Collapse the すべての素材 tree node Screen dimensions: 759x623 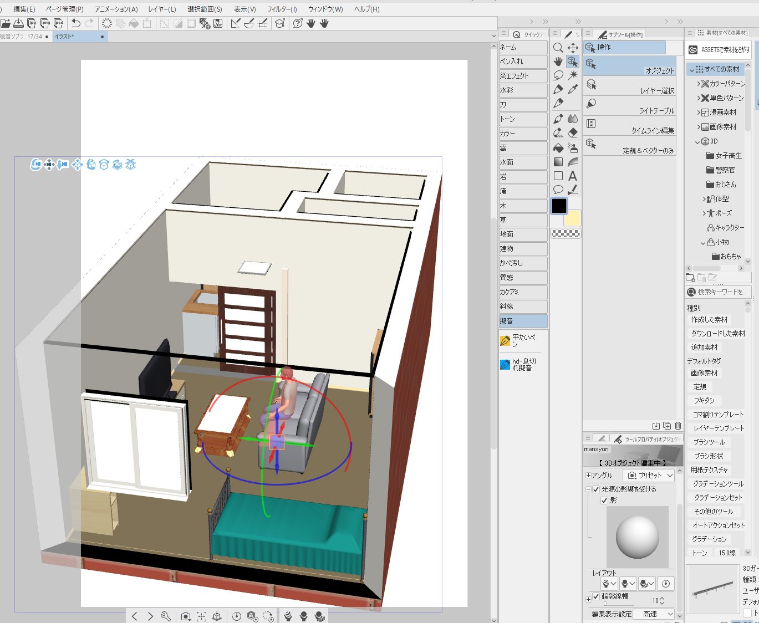tap(692, 69)
